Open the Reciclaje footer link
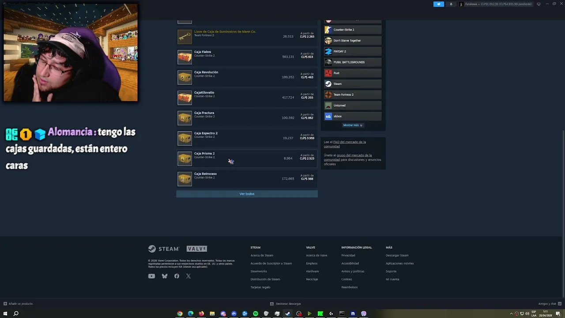This screenshot has width=565, height=318. click(x=312, y=279)
